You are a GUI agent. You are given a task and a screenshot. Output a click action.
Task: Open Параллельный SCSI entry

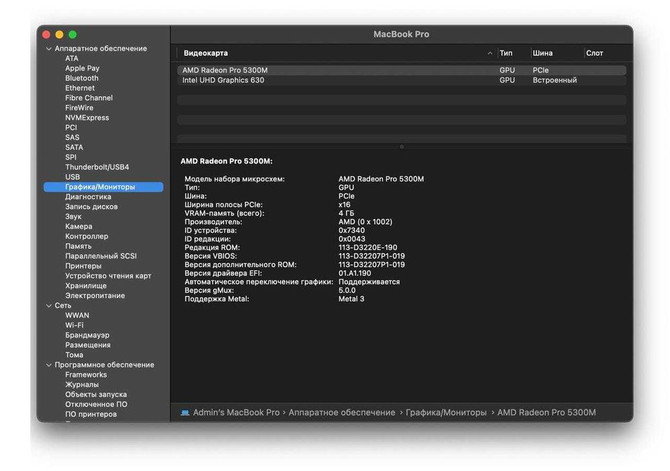pos(101,256)
